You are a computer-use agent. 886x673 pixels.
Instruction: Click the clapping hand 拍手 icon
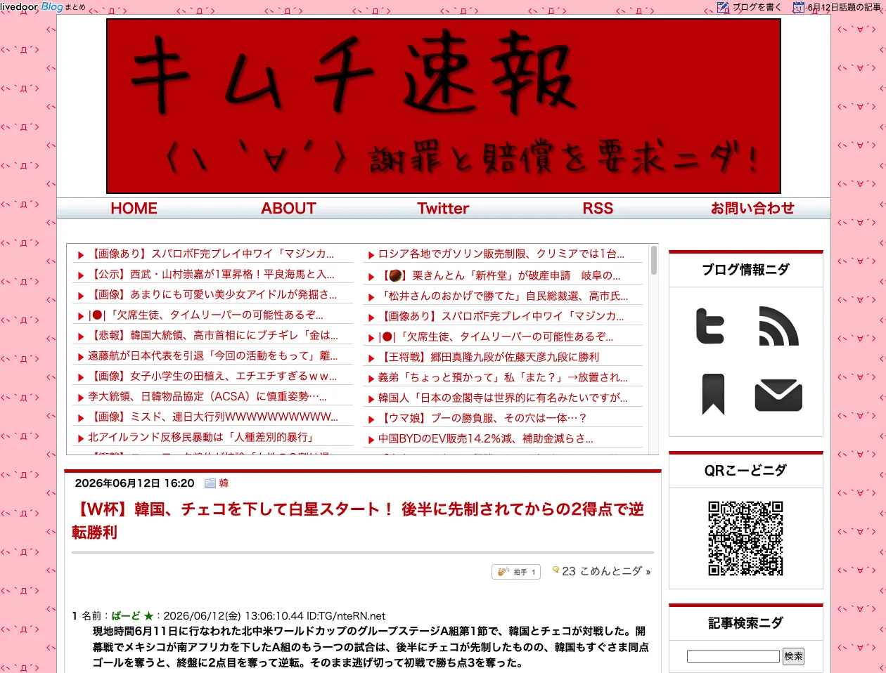pos(503,572)
